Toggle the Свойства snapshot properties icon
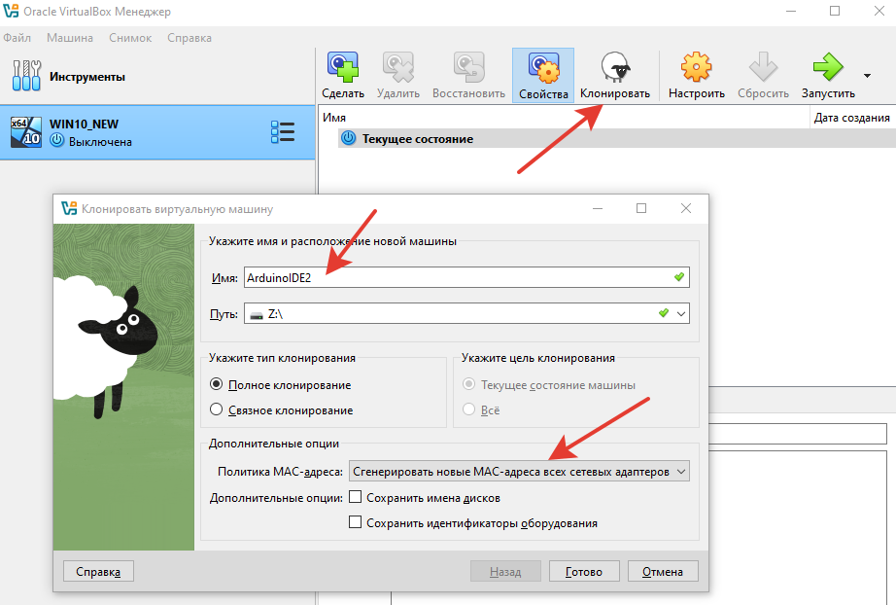The width and height of the screenshot is (896, 605). pyautogui.click(x=543, y=69)
